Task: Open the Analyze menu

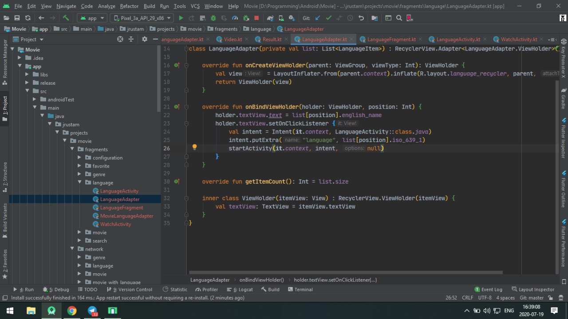Action: [x=106, y=6]
